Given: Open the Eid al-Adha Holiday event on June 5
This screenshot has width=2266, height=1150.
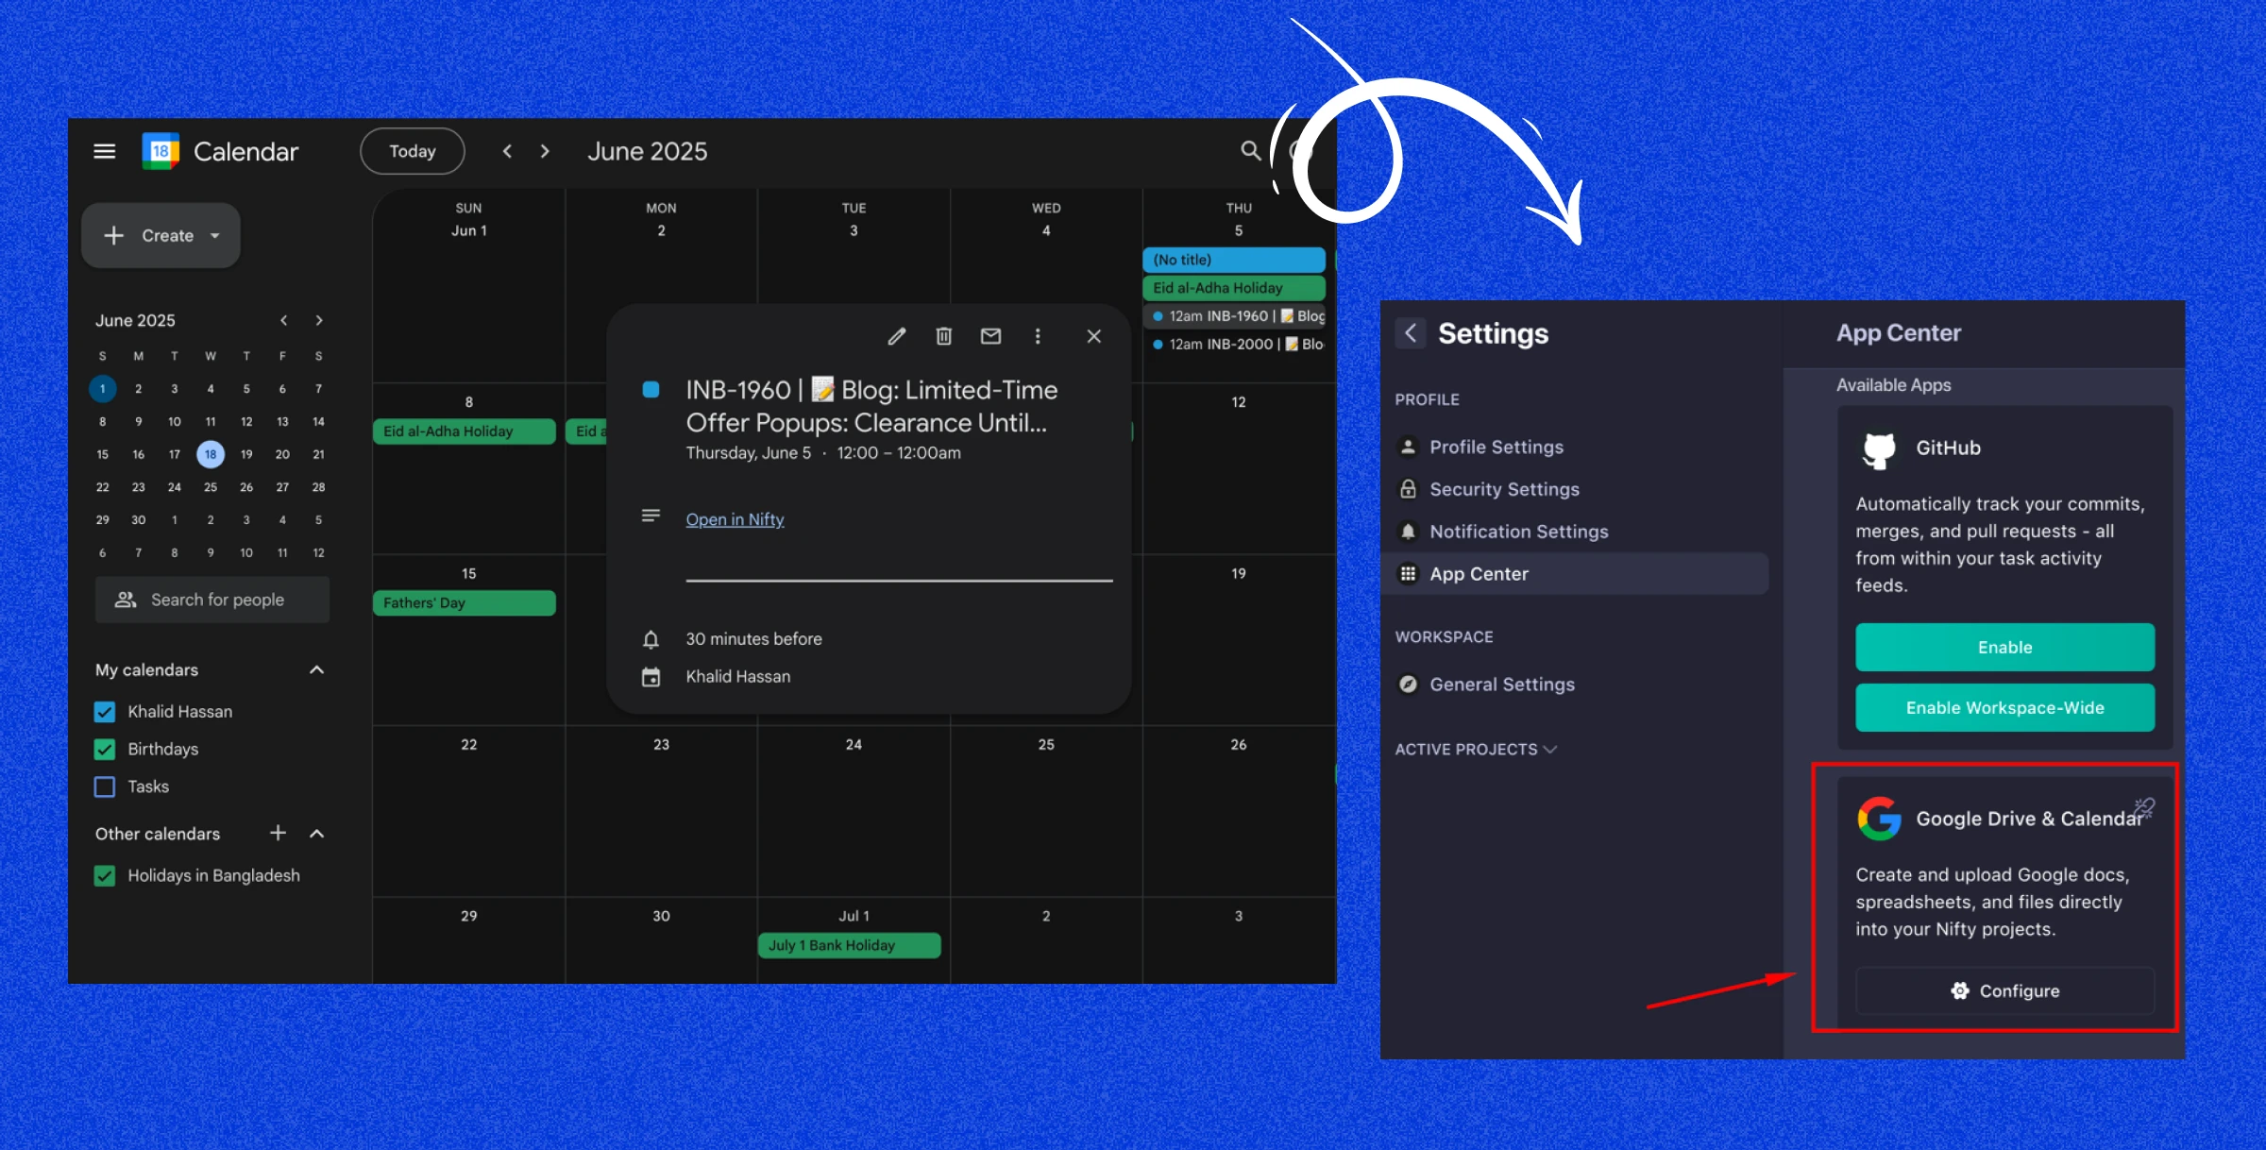Looking at the screenshot, I should point(1234,288).
